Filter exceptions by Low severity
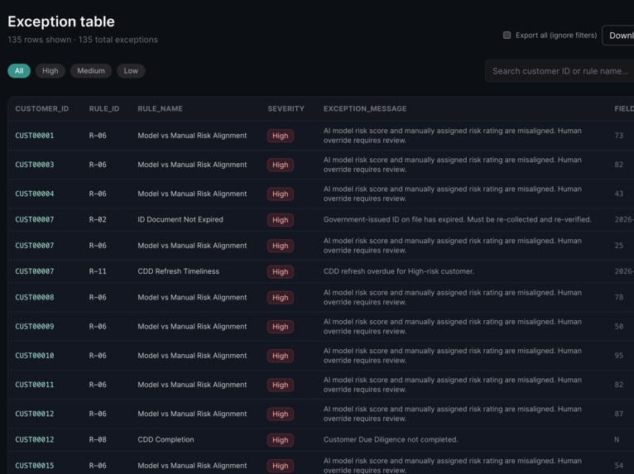 click(x=131, y=70)
